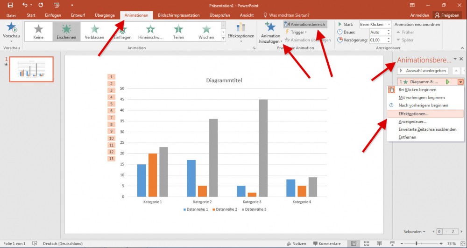Viewport: 467px width, 248px height.
Task: Select the Verblassen animation effect
Action: pyautogui.click(x=94, y=32)
